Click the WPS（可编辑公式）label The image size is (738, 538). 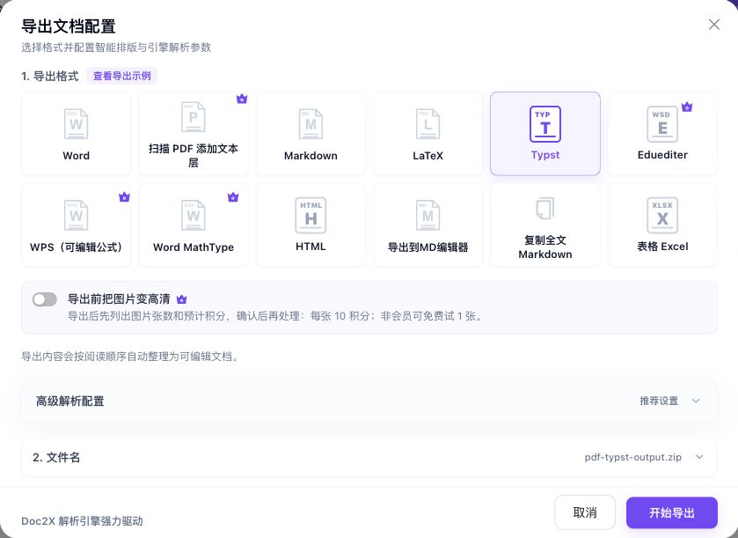click(76, 247)
